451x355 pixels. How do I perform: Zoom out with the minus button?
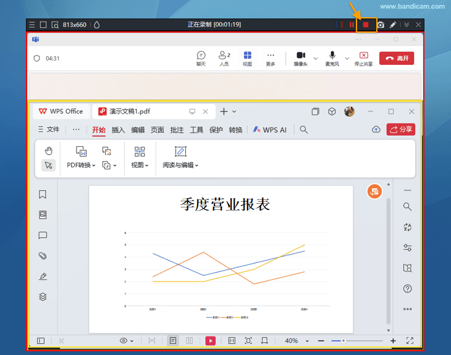click(321, 341)
